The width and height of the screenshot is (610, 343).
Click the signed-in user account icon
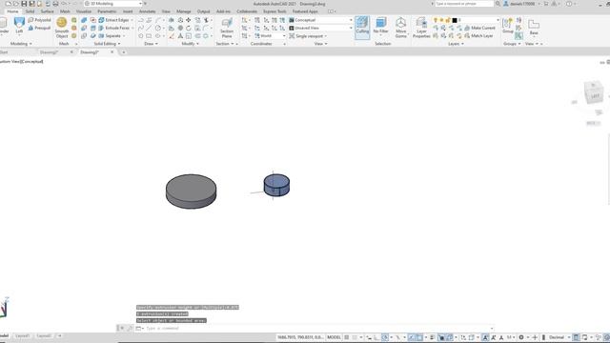506,4
